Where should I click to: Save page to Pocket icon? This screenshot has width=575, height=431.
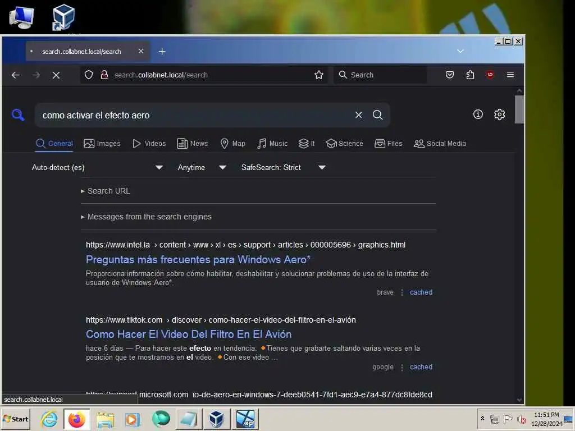[x=450, y=75]
